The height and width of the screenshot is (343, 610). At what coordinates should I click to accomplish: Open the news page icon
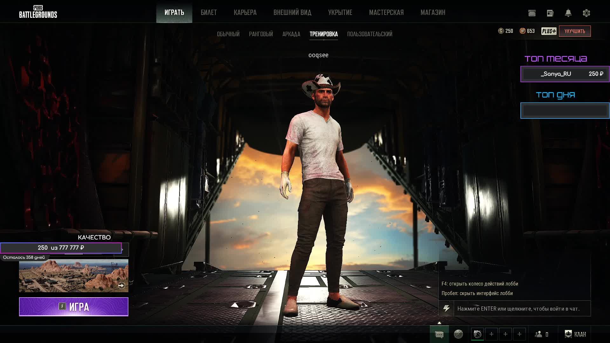tap(550, 13)
